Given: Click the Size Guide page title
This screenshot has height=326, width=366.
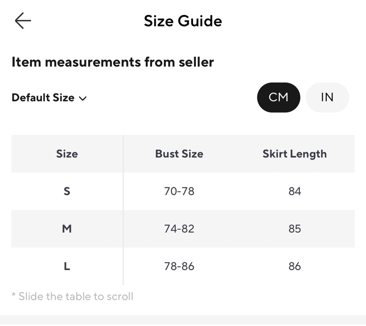Looking at the screenshot, I should (183, 21).
